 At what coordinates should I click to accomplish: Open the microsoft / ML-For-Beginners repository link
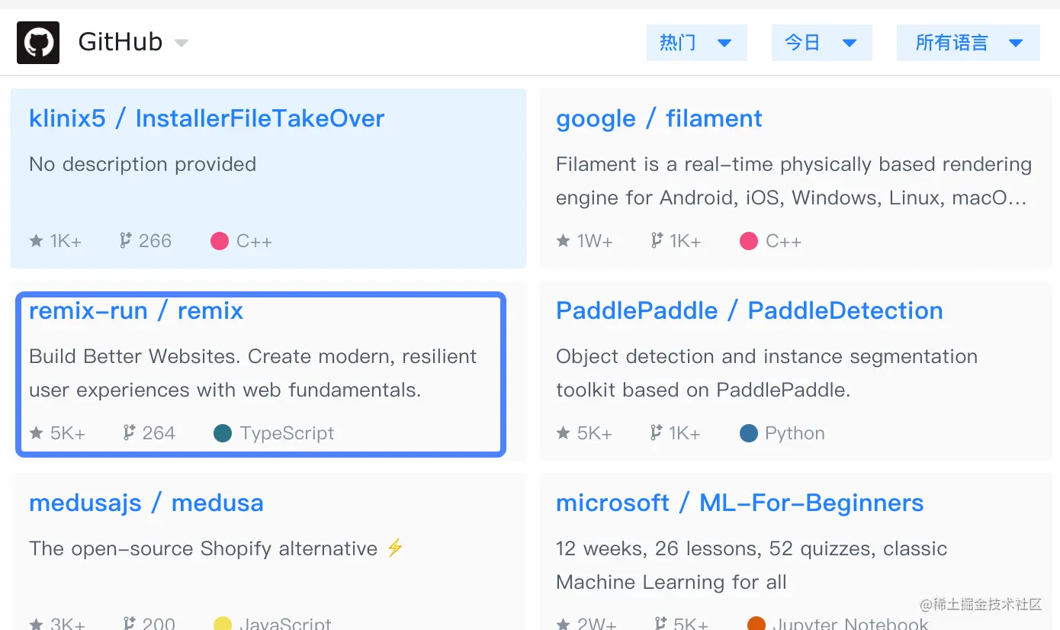click(x=740, y=503)
